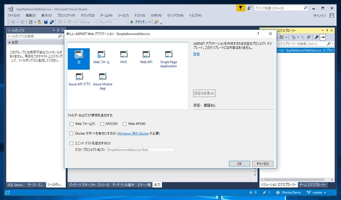Click the テスト プロジェクト名 text field
The height and width of the screenshot is (200, 341).
pos(140,150)
